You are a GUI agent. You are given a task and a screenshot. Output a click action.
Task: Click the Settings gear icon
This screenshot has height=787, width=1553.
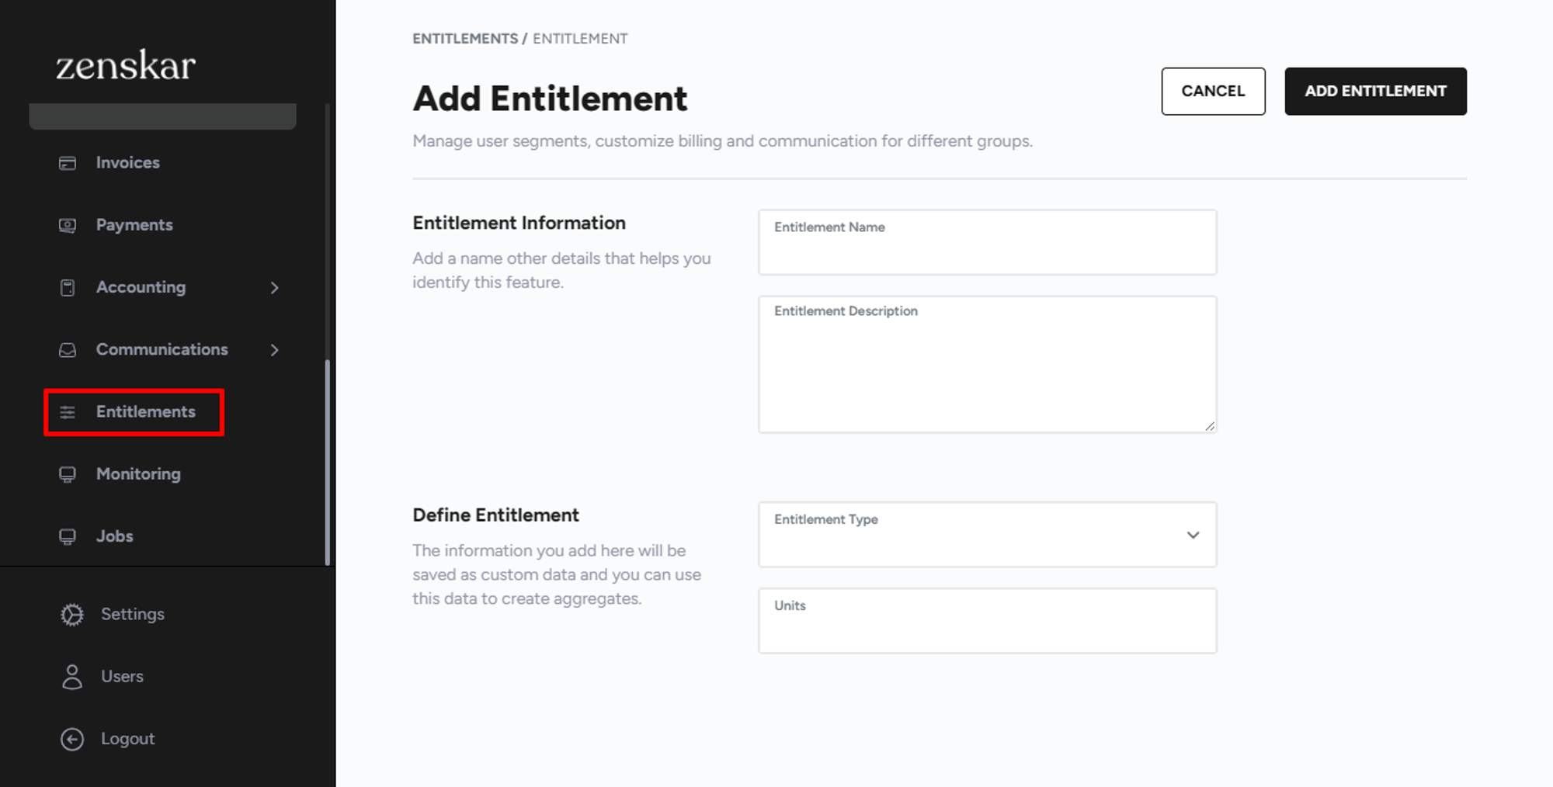click(72, 615)
